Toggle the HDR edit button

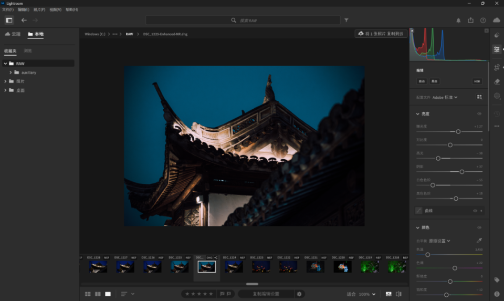(477, 81)
